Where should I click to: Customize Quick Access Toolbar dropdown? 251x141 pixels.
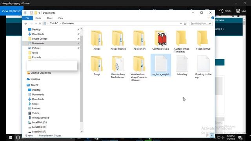(x=39, y=13)
